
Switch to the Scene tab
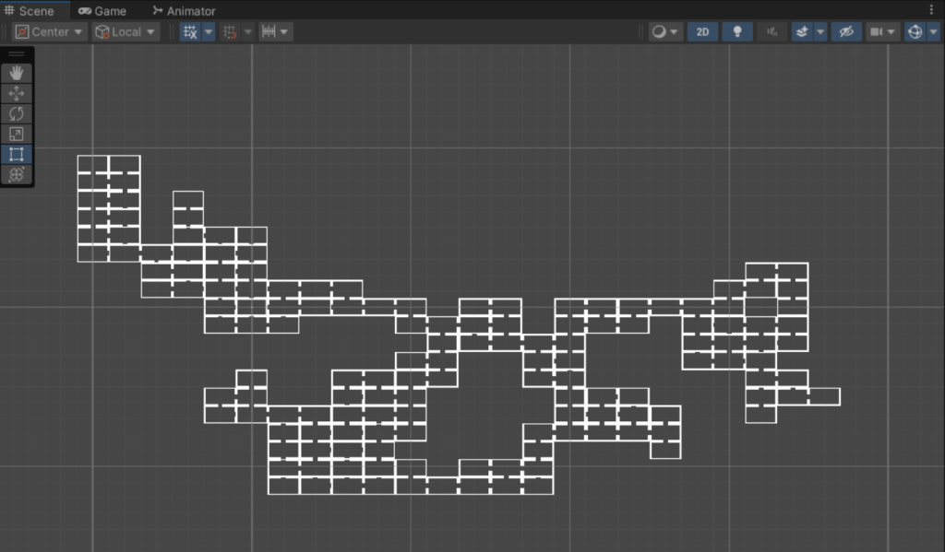click(29, 10)
